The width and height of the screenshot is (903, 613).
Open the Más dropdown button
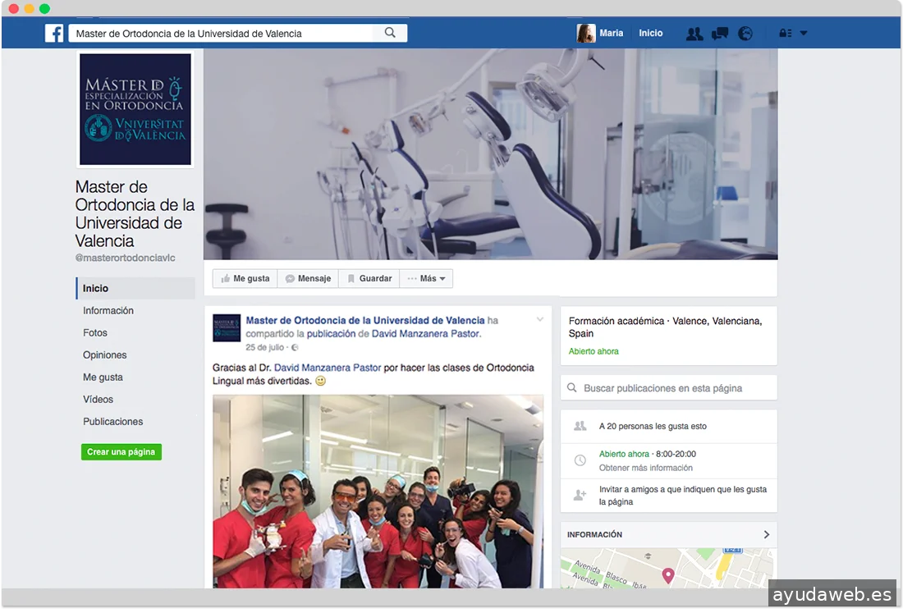tap(426, 279)
